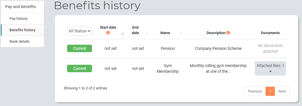
Task: Select Benefits history sidebar item
Action: tap(22, 30)
